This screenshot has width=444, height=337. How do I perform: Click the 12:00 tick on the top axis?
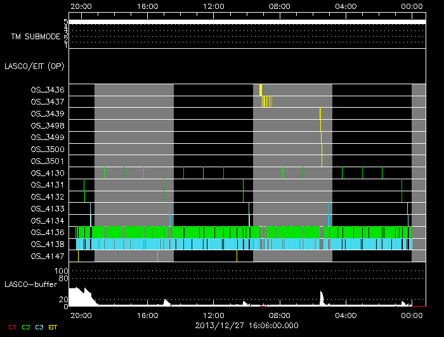(214, 6)
